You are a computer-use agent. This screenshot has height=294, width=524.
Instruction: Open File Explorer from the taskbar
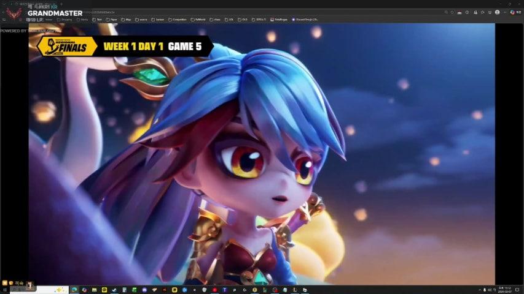(94, 290)
